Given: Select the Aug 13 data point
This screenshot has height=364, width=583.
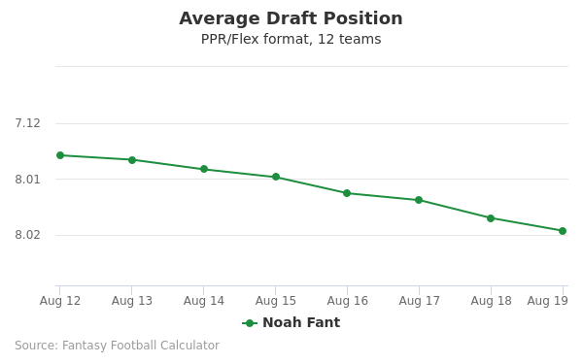Looking at the screenshot, I should pyautogui.click(x=132, y=160).
